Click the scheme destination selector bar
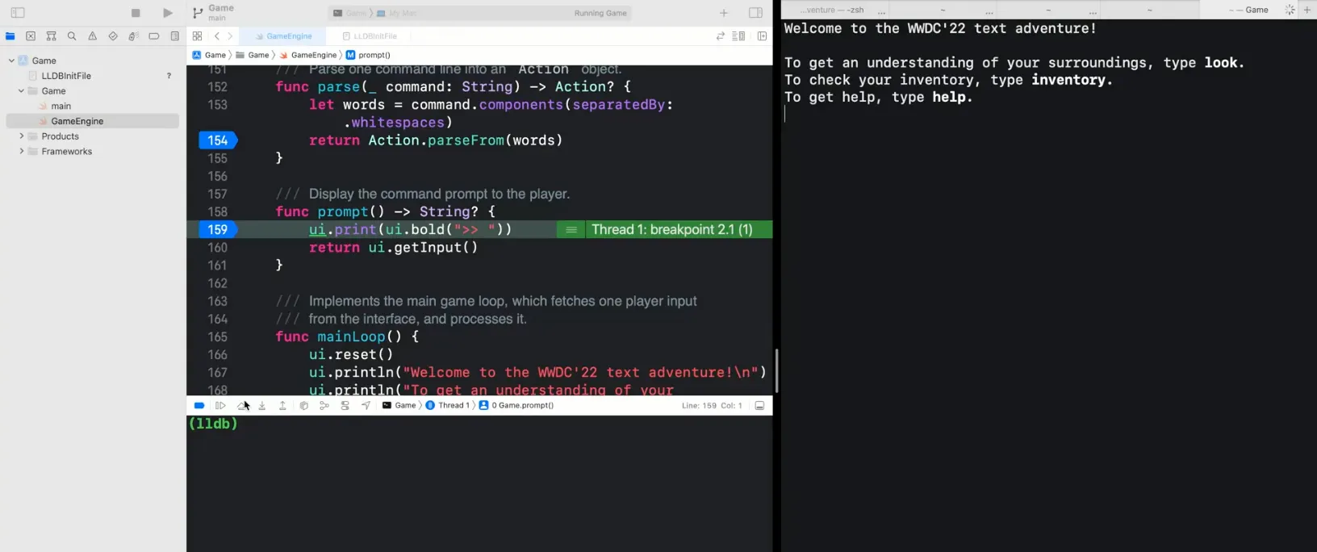 coord(479,13)
